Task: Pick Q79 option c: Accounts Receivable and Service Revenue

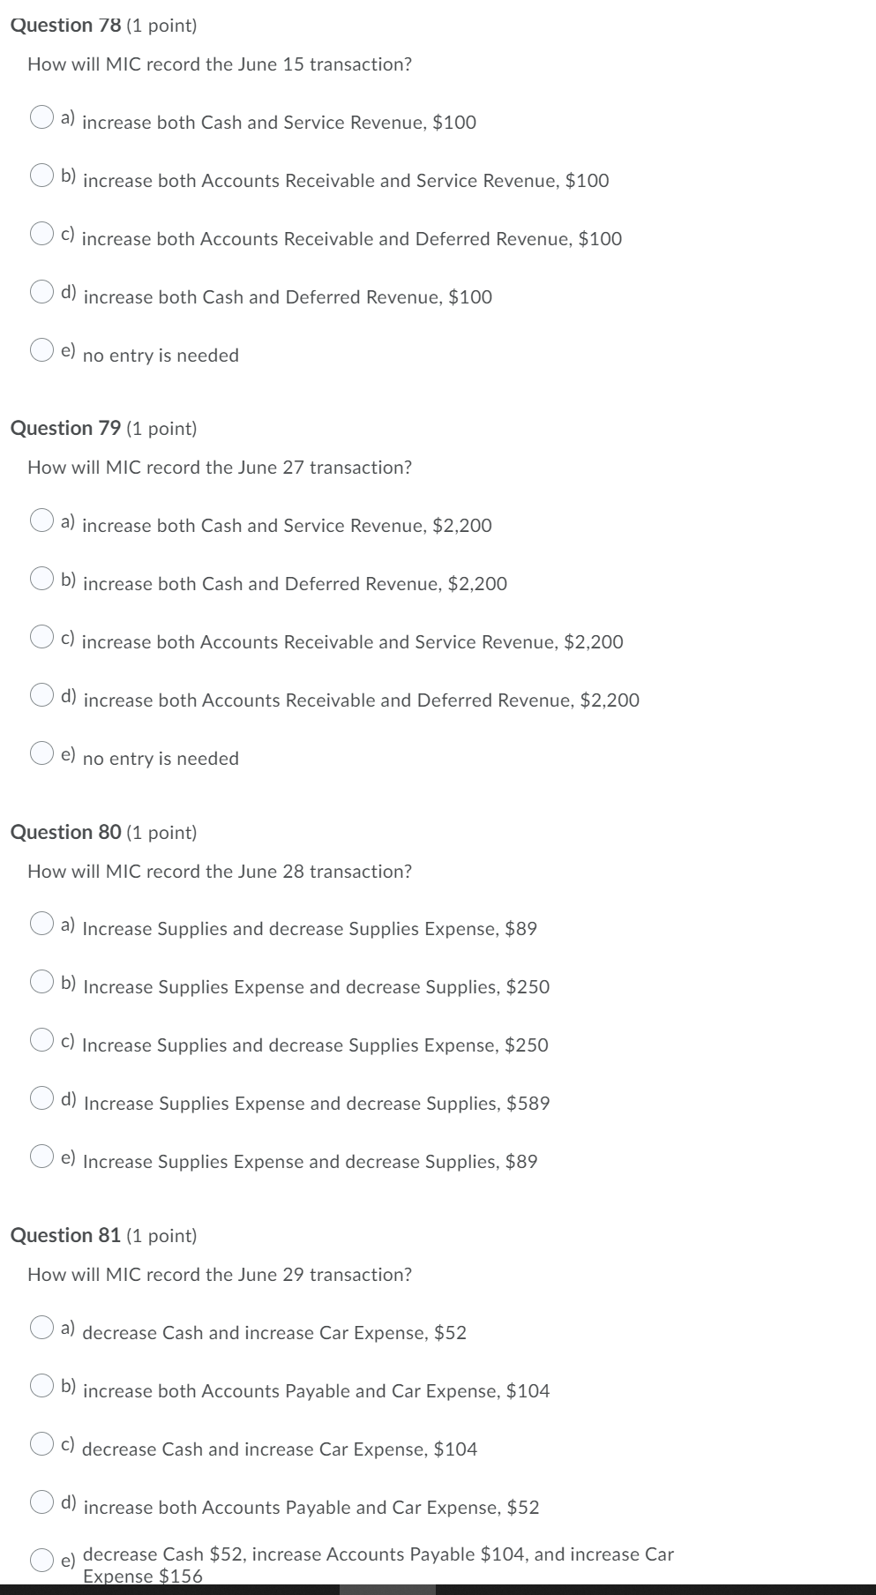Action: tap(42, 637)
